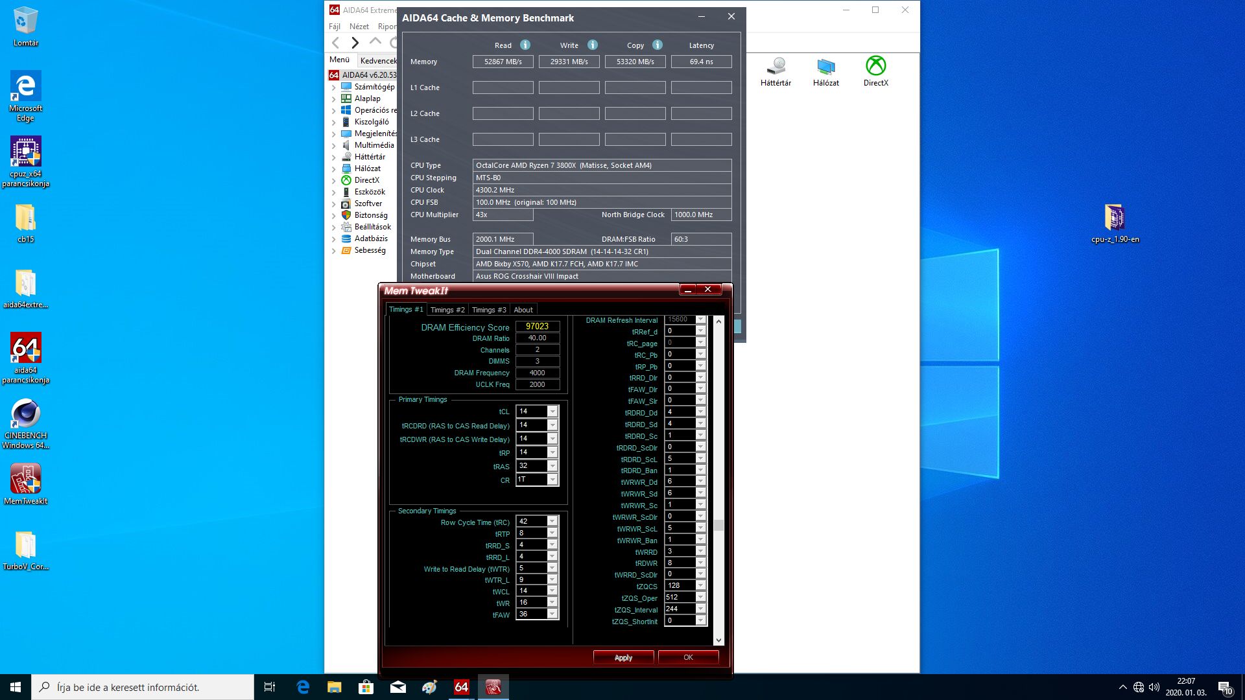The image size is (1245, 700).
Task: Open tRP timing dropdown
Action: coord(552,452)
